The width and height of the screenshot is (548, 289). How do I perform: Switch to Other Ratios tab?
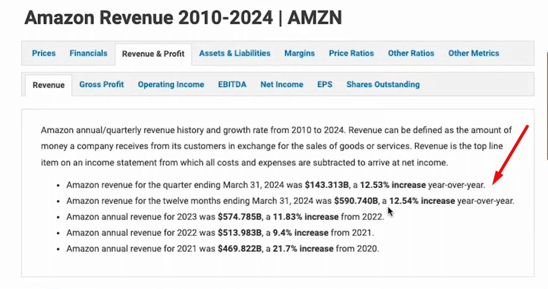[x=411, y=53]
